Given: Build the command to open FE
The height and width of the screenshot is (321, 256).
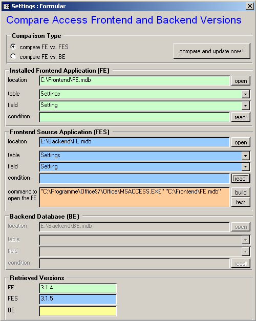Looking at the screenshot, I should tap(241, 192).
